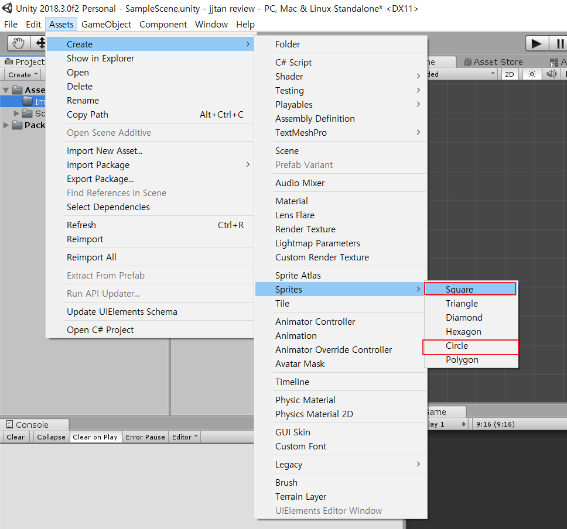
Task: Click the Assets menu
Action: 61,24
